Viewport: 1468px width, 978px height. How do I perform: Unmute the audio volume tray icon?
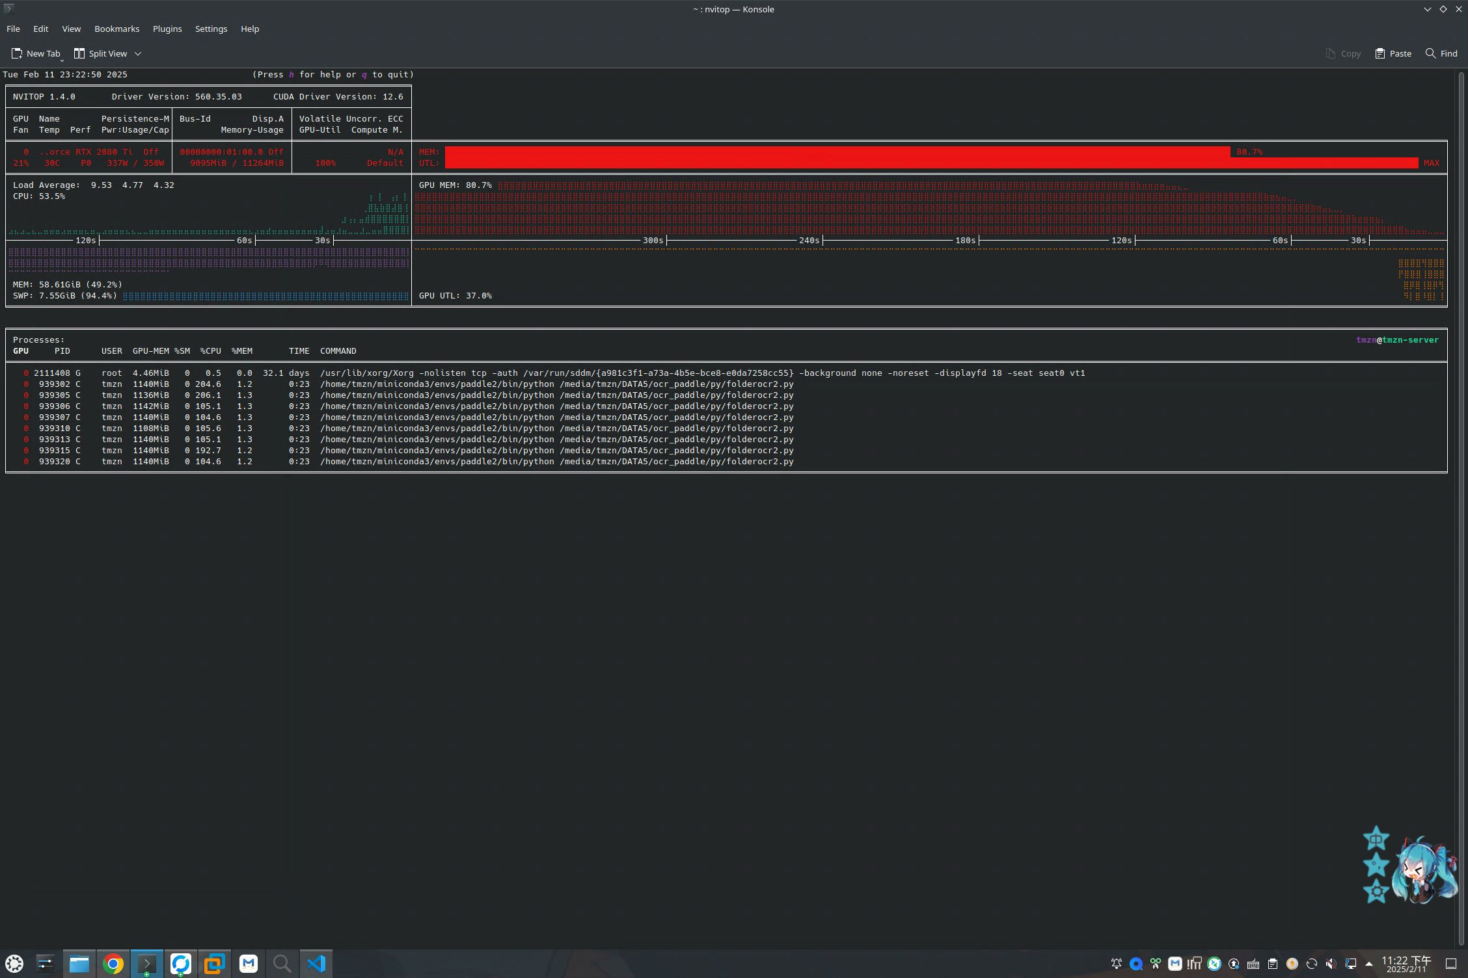[x=1331, y=964]
